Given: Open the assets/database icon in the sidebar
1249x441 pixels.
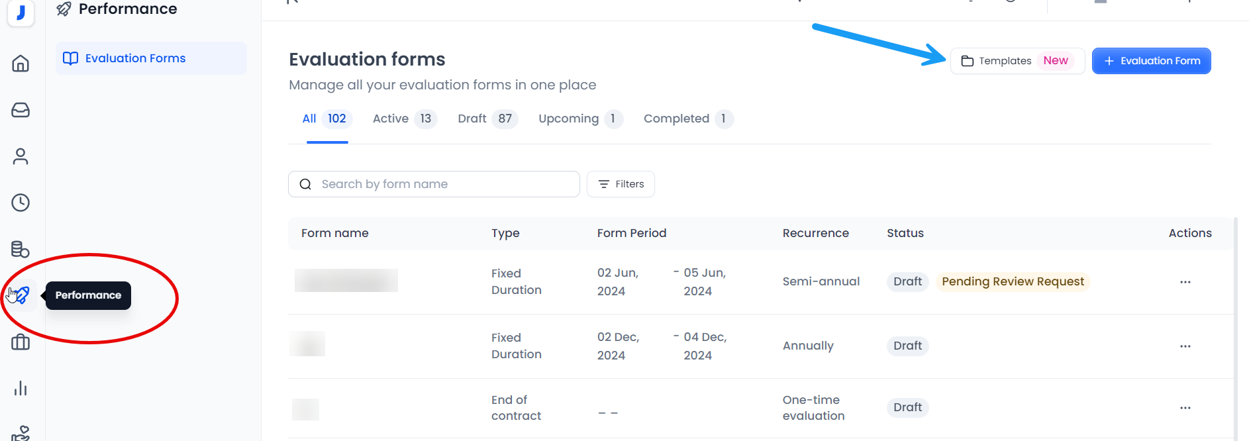Looking at the screenshot, I should tap(21, 249).
